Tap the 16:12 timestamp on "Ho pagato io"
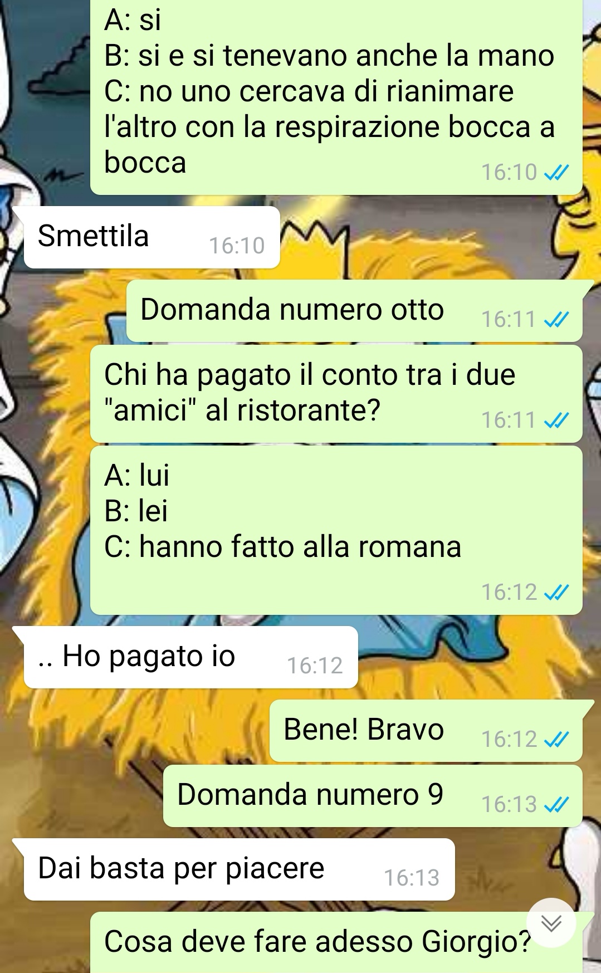 coord(315,666)
